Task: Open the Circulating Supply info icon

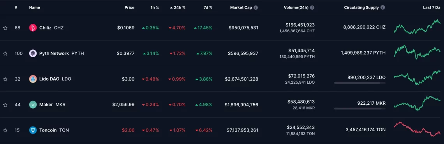Action: 383,8
